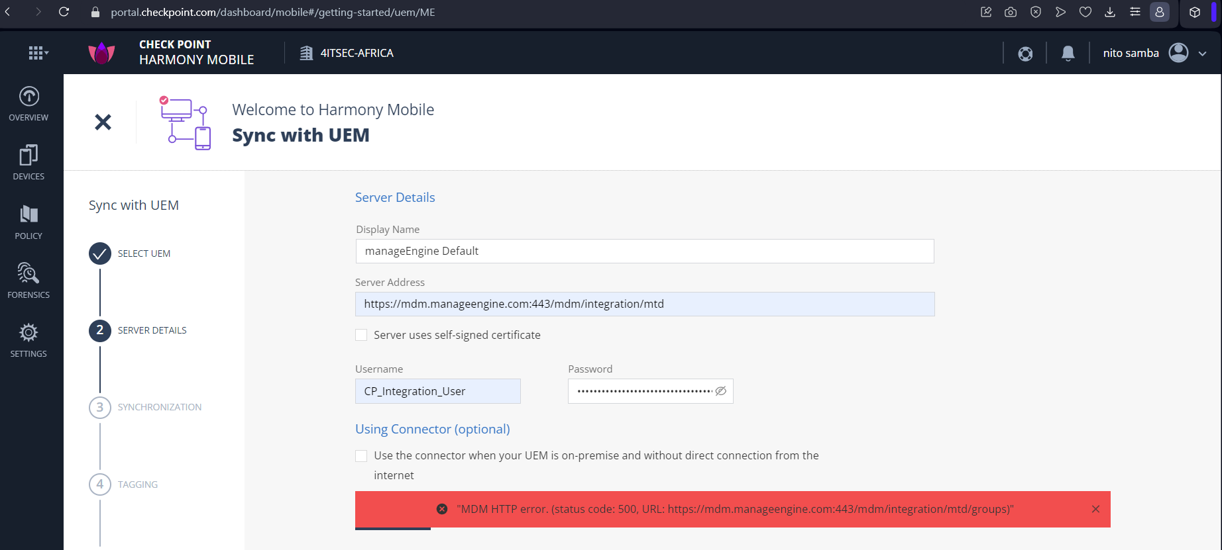1222x550 pixels.
Task: Open the Overview sidebar section
Action: click(28, 104)
